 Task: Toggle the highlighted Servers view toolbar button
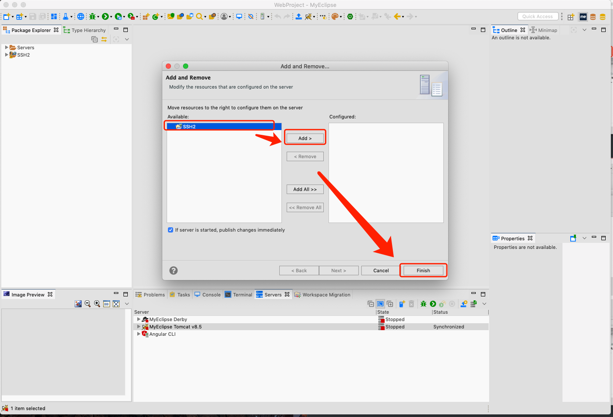click(x=380, y=304)
